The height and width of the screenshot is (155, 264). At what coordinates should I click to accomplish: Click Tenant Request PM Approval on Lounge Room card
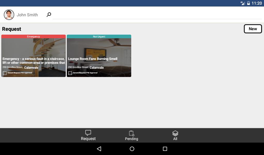click(x=85, y=73)
